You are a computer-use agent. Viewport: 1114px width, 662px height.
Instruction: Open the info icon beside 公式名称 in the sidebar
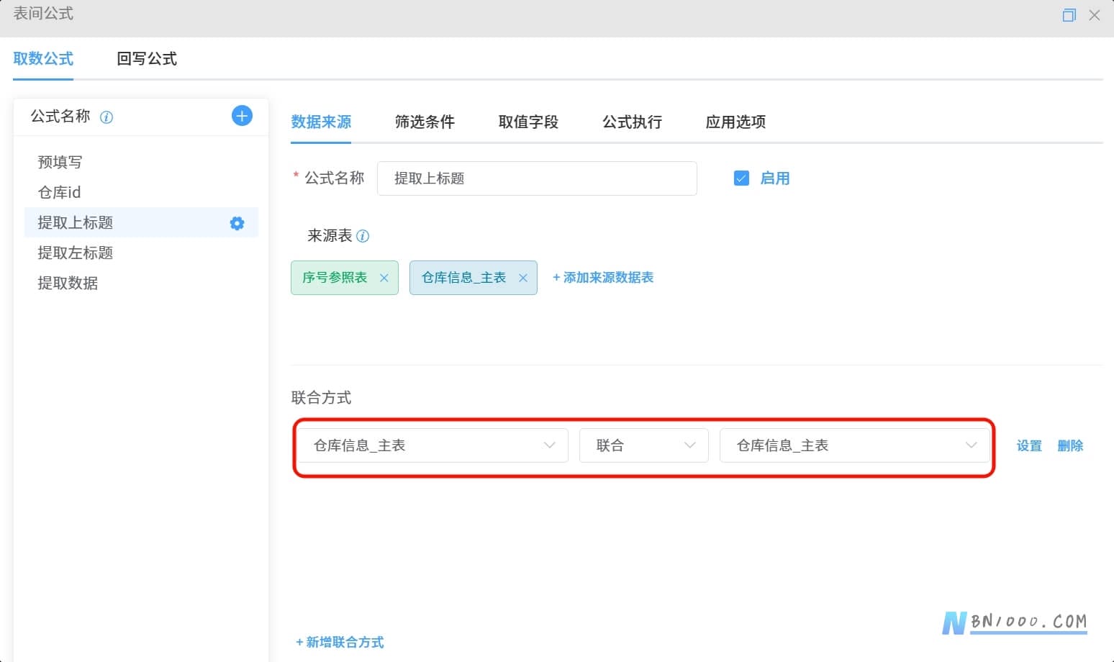(107, 117)
